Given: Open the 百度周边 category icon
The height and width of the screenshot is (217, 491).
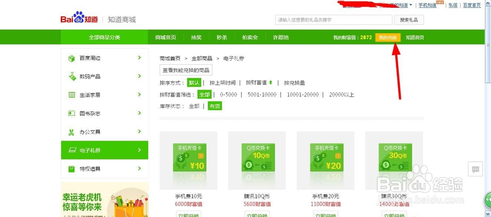Looking at the screenshot, I should 72,58.
